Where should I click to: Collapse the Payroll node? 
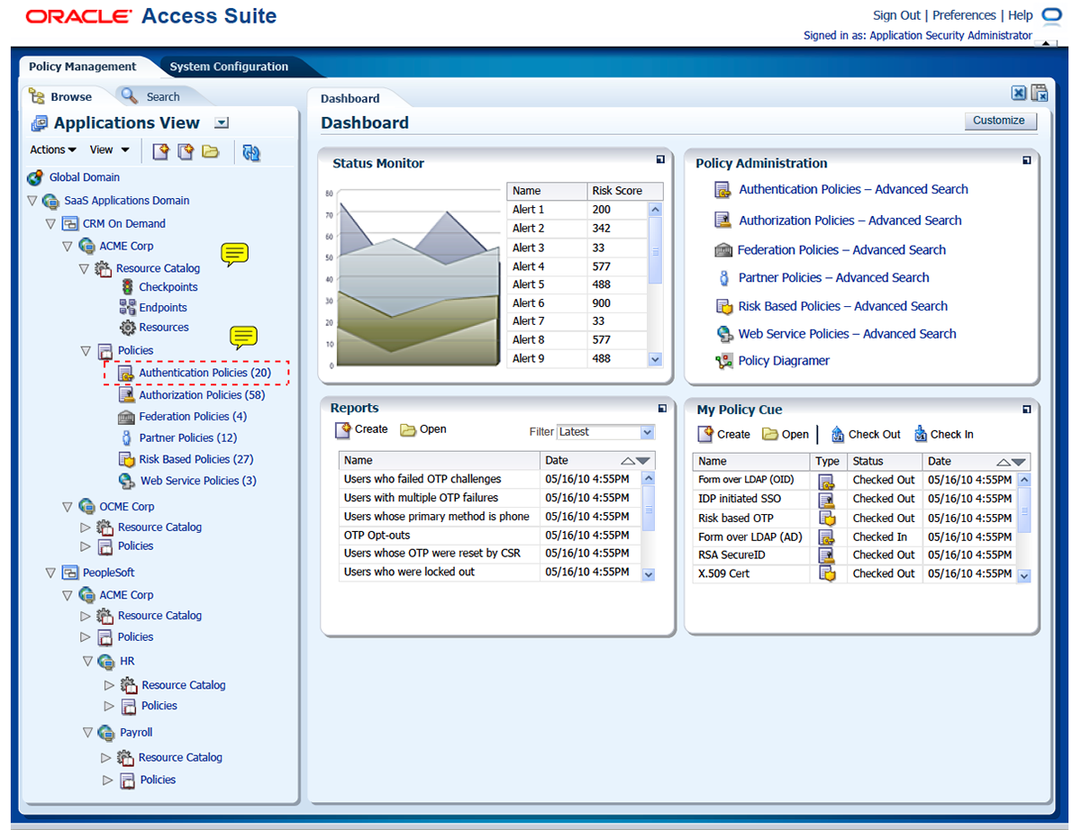(88, 733)
